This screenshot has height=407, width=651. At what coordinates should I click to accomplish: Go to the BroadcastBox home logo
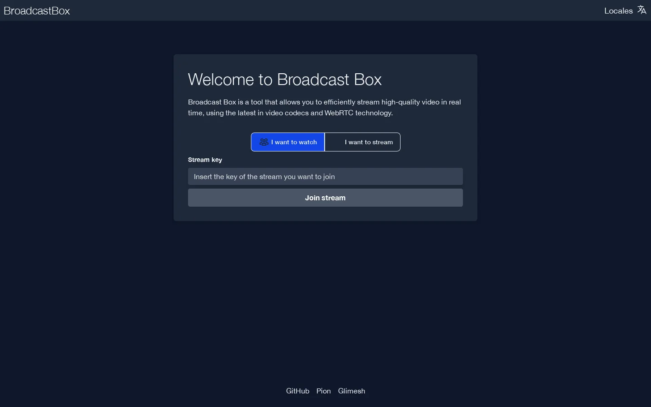pos(37,10)
